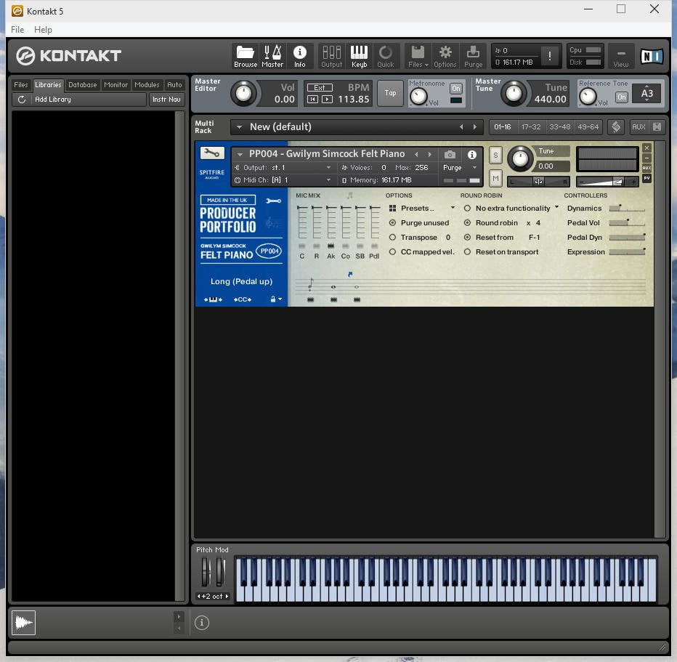Open the Files dropdown menu
Screen dimensions: 677x662
[418, 56]
